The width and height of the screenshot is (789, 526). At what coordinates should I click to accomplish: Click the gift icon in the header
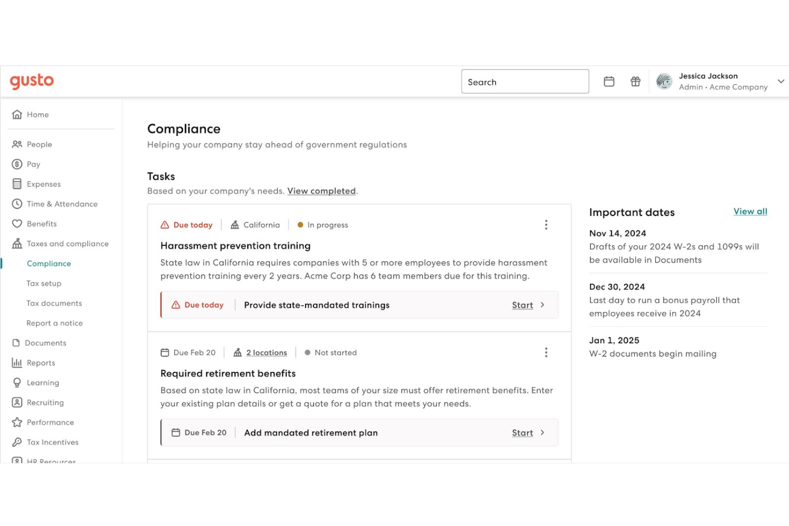(x=635, y=81)
